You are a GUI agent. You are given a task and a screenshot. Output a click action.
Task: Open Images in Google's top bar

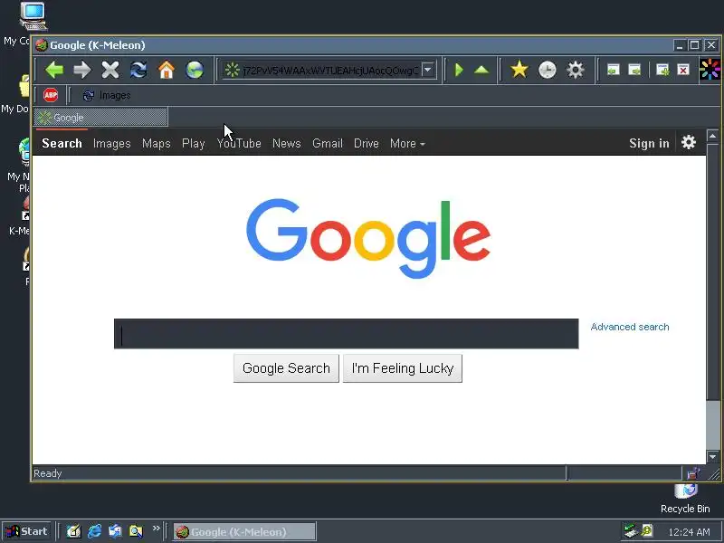pos(111,144)
